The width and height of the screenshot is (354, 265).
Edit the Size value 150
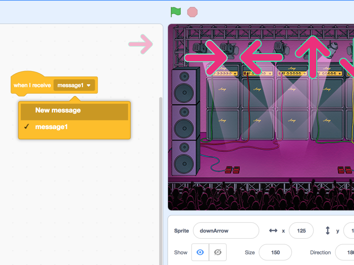[x=275, y=252]
